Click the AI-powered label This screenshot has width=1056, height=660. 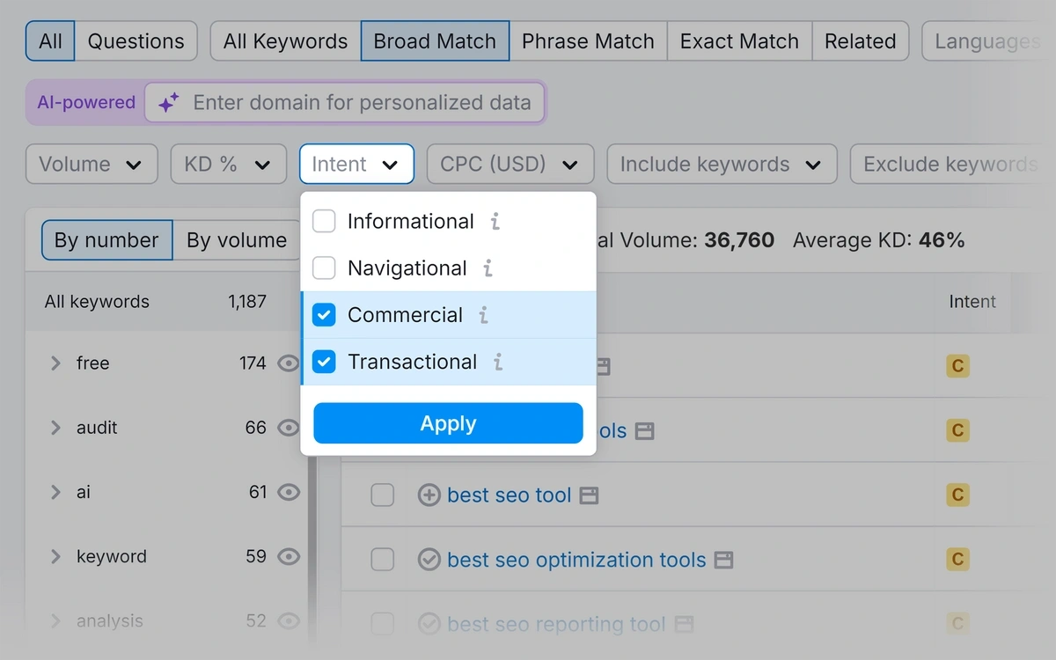[86, 103]
